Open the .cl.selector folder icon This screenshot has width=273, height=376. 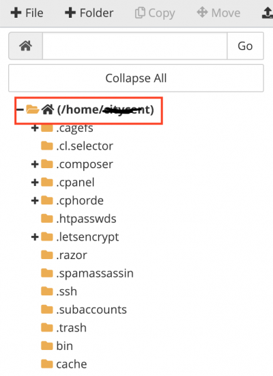[x=47, y=146]
